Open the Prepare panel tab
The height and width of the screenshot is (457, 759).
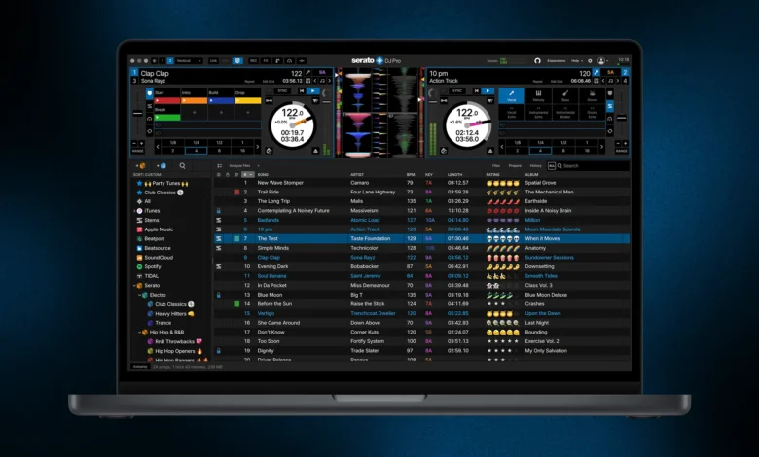click(x=515, y=166)
